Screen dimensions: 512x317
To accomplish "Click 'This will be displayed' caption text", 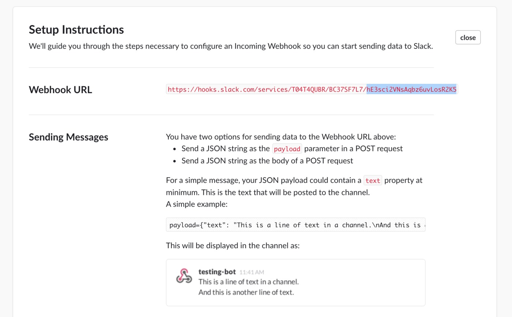I will pos(233,246).
